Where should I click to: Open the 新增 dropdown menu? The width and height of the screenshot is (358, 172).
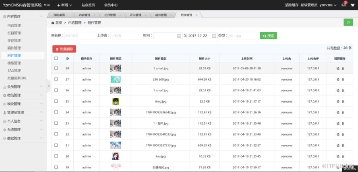(64, 5)
